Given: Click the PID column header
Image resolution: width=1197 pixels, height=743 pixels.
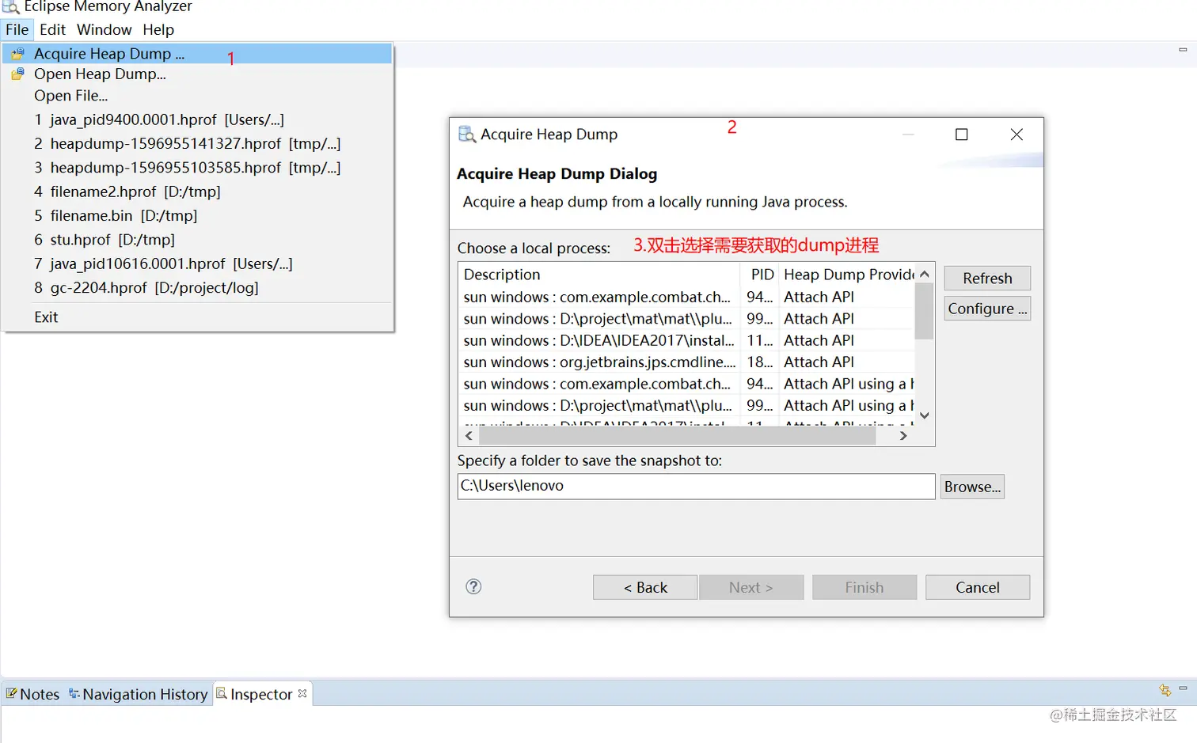Looking at the screenshot, I should tap(760, 275).
